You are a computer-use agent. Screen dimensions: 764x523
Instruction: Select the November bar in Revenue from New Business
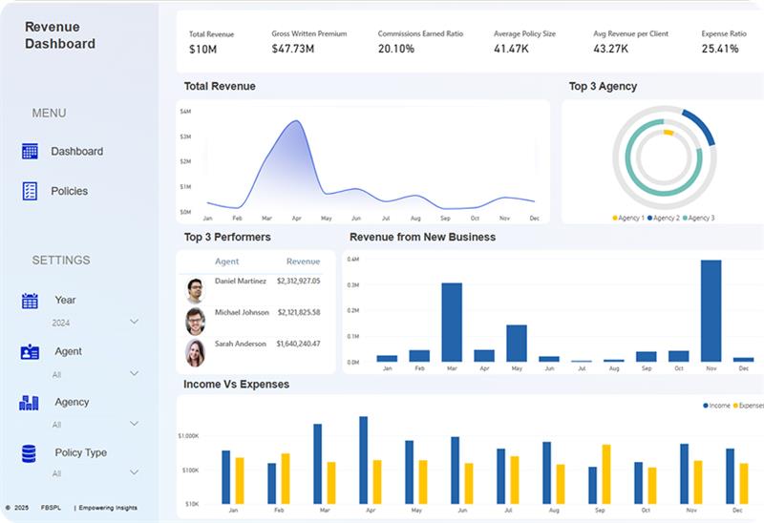[711, 310]
